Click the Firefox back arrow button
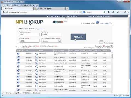Viewport: 131px width, 98px height. coord(4,12)
